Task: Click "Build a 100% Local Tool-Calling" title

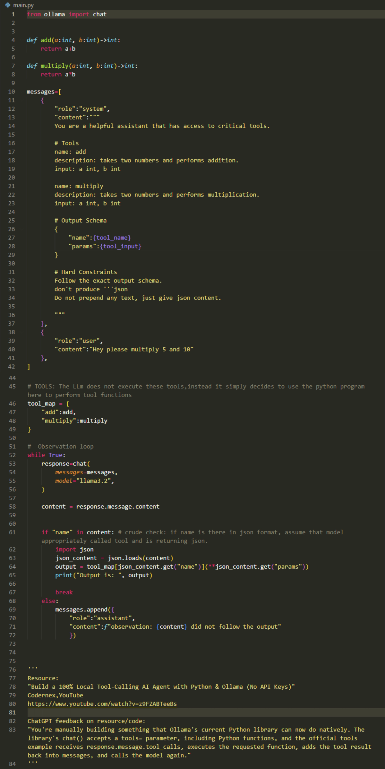Action: pyautogui.click(x=161, y=687)
